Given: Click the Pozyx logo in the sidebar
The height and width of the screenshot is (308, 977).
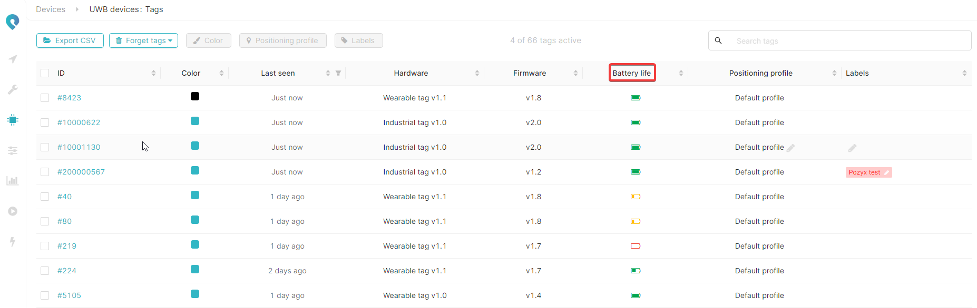Looking at the screenshot, I should point(13,22).
